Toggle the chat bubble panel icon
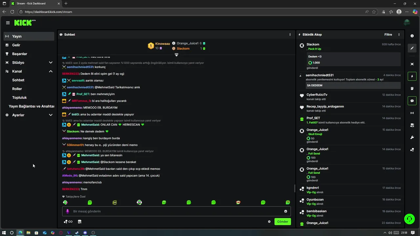 click(412, 101)
